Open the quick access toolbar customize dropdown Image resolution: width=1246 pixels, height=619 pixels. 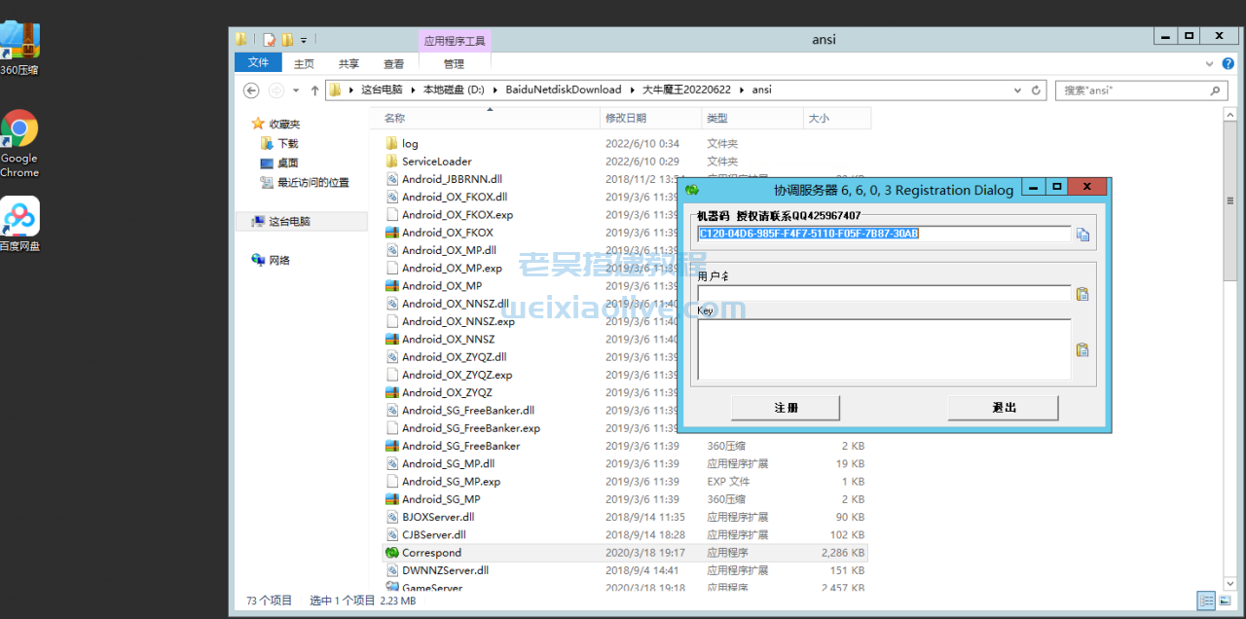[x=302, y=39]
